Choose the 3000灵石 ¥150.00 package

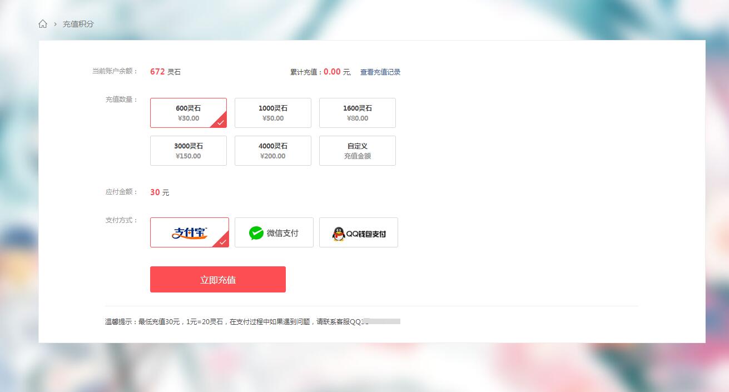coord(188,151)
